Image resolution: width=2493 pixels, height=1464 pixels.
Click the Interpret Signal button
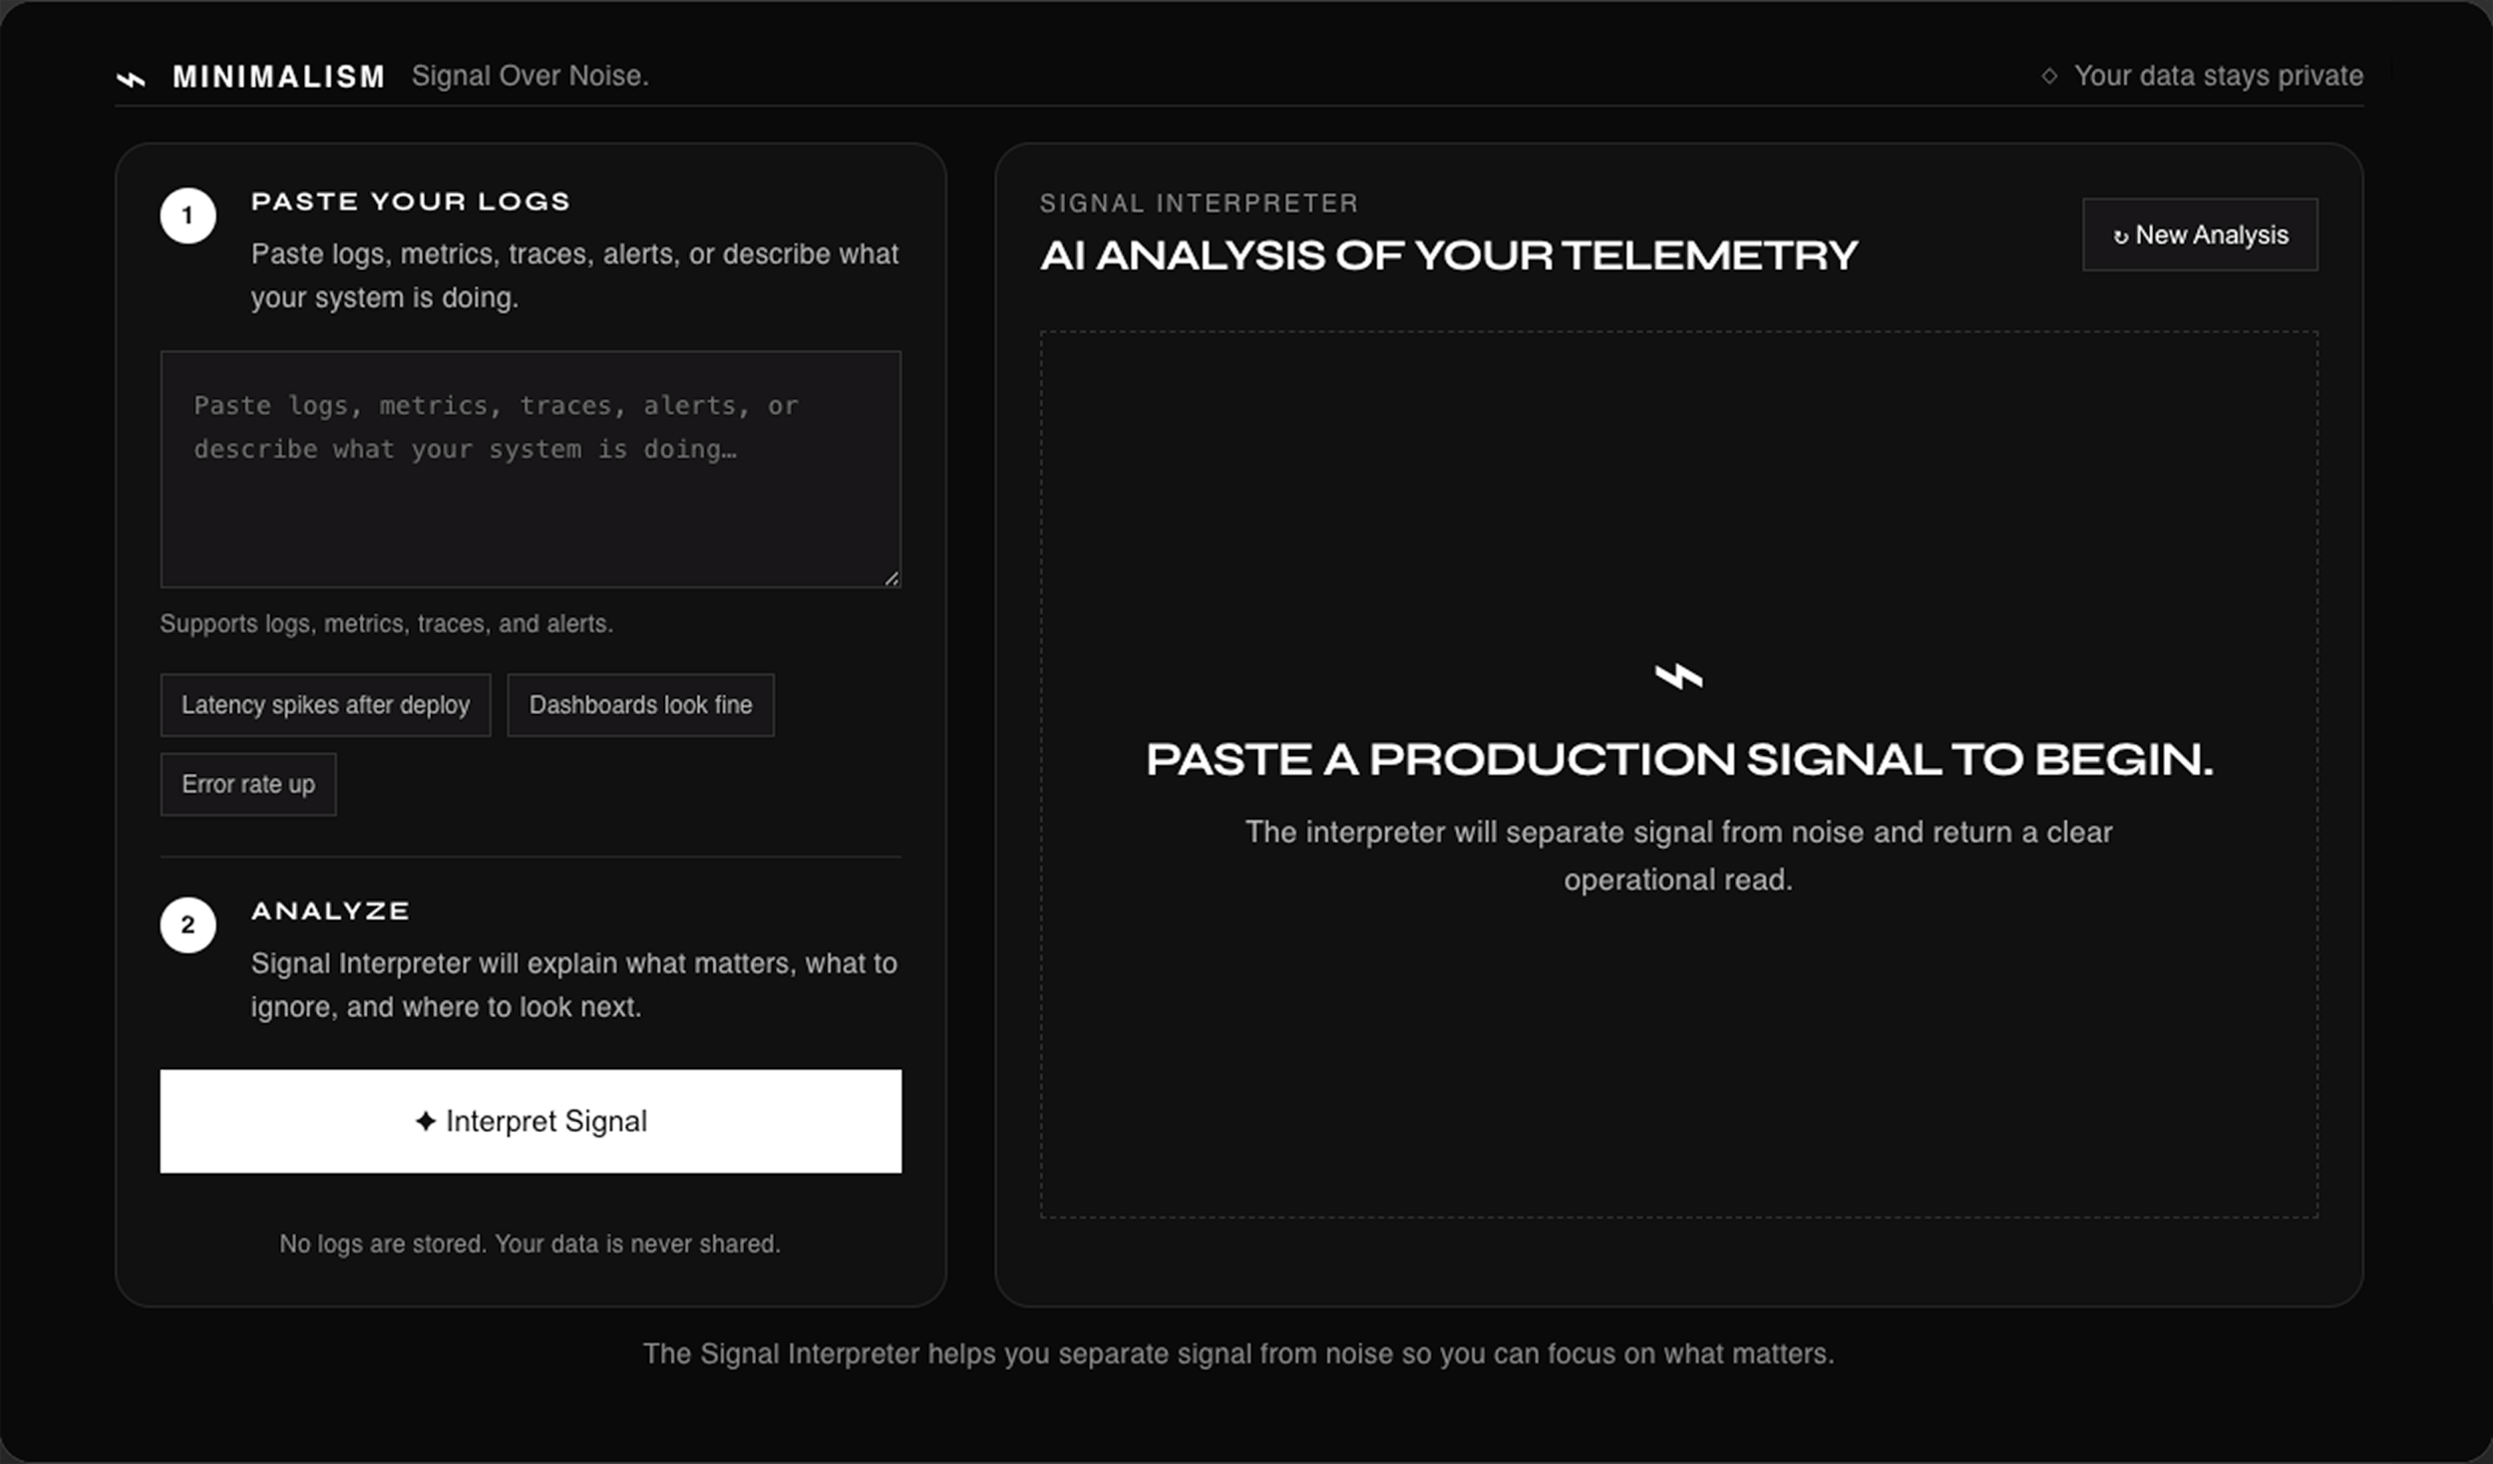tap(531, 1121)
